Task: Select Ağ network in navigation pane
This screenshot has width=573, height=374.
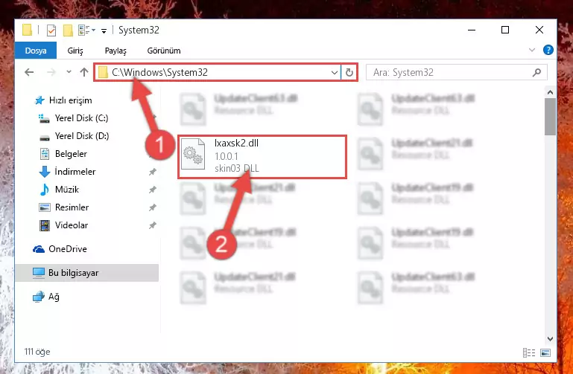Action: pos(54,297)
